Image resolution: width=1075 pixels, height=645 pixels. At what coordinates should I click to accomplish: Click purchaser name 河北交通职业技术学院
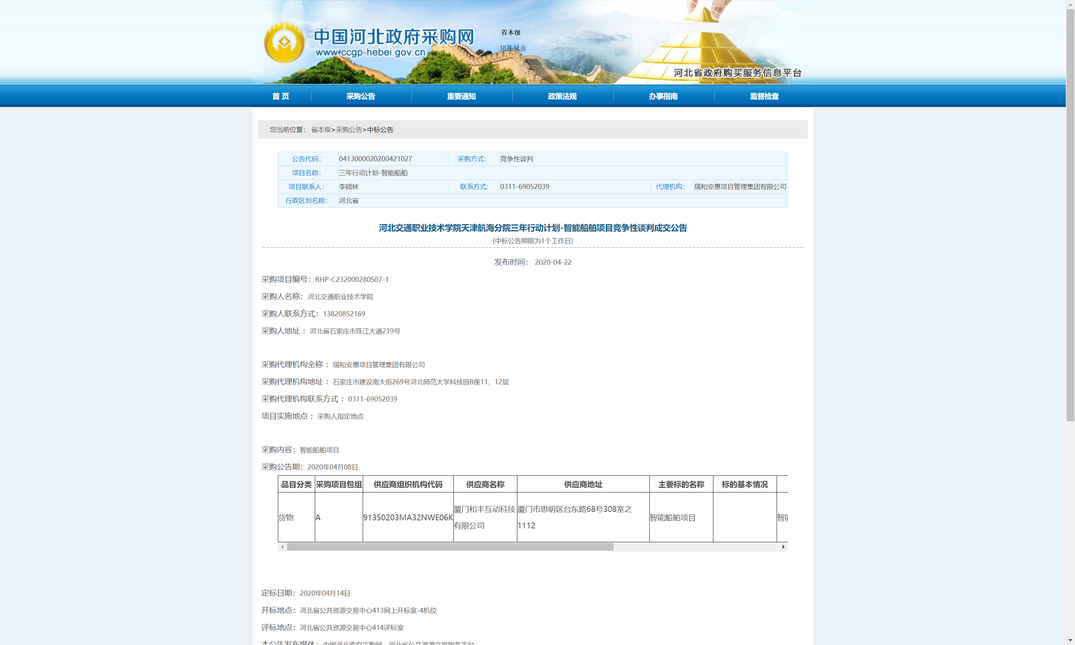(x=340, y=297)
